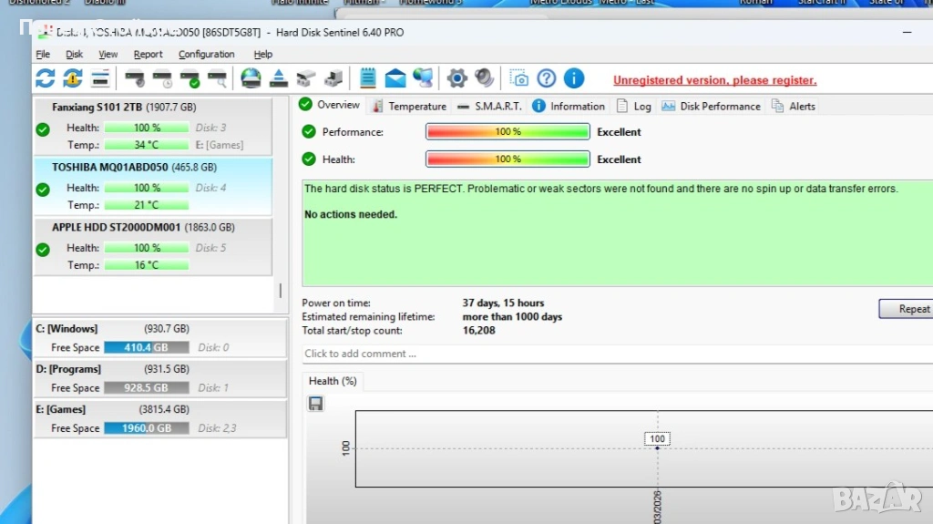Click the blue Refresh arrows toolbar icon
Viewport: 933px width, 524px height.
pos(45,78)
